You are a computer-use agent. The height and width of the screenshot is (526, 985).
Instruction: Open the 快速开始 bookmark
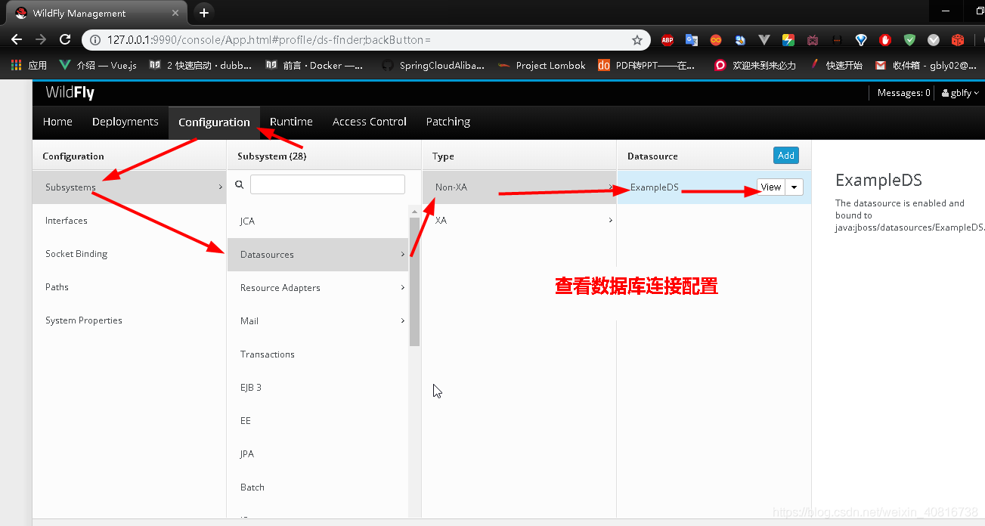coord(836,66)
